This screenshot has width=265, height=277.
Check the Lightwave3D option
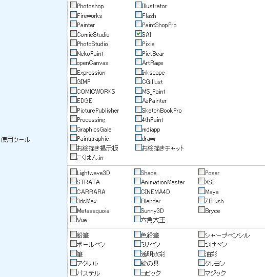tap(73, 172)
